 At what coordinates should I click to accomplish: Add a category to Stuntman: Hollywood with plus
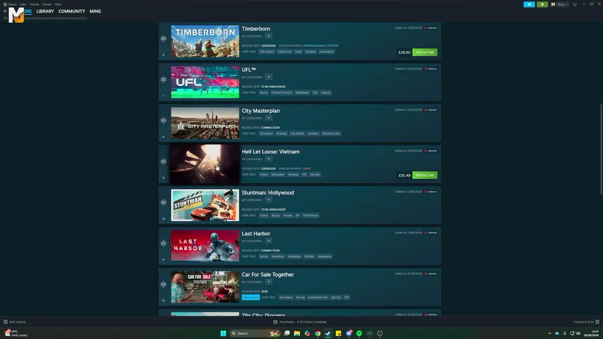click(x=269, y=200)
